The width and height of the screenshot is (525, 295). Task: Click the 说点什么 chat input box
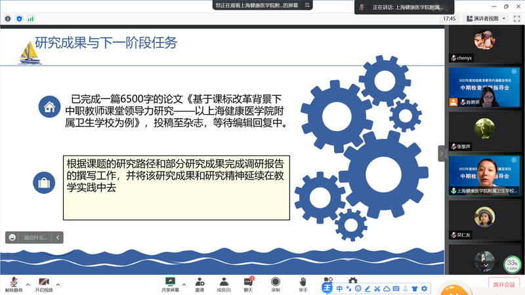coord(35,237)
